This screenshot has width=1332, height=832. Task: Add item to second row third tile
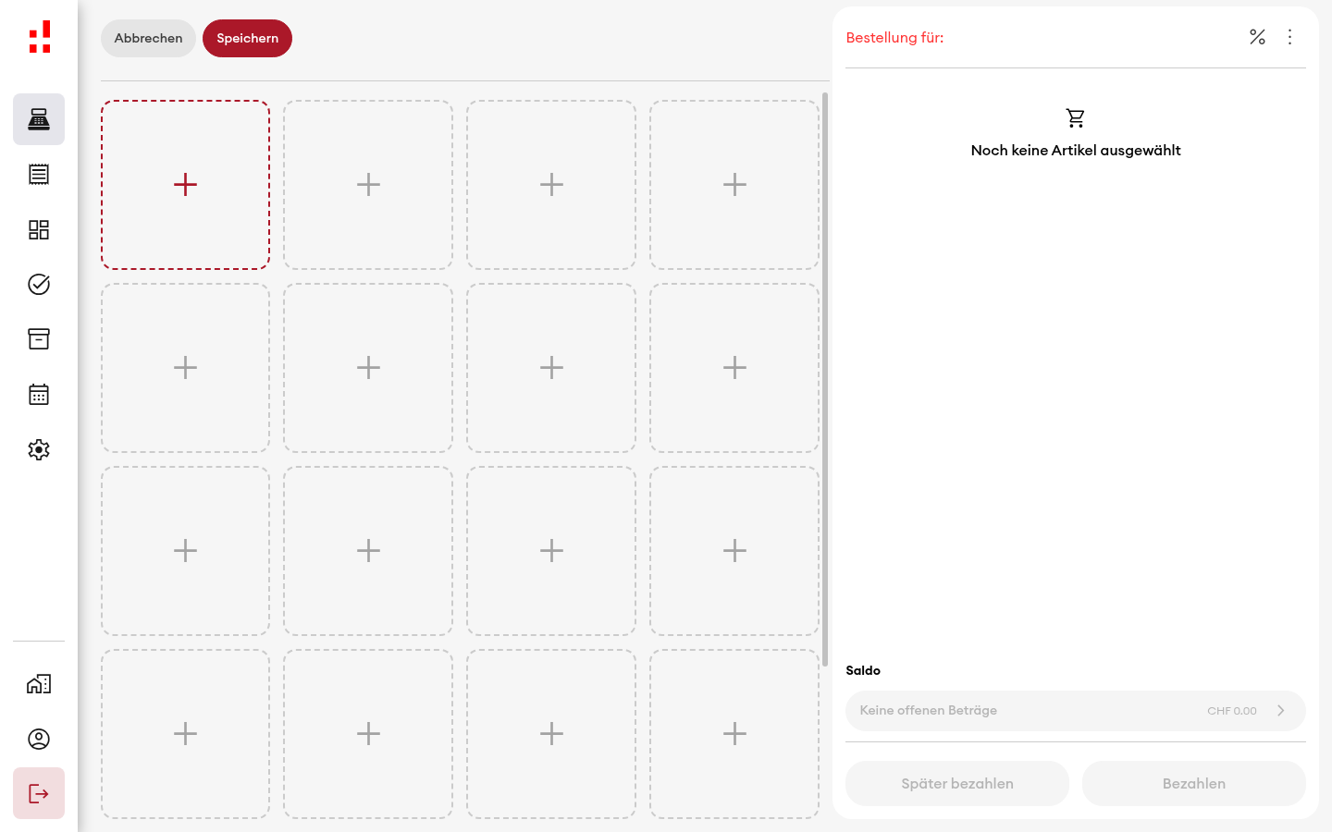[x=551, y=368]
